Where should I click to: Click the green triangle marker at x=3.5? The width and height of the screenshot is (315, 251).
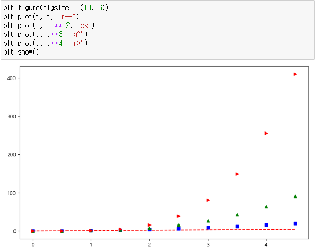point(237,215)
